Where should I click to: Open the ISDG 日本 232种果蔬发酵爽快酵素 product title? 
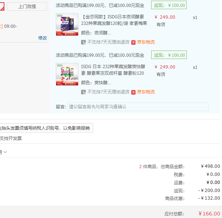click(113, 70)
